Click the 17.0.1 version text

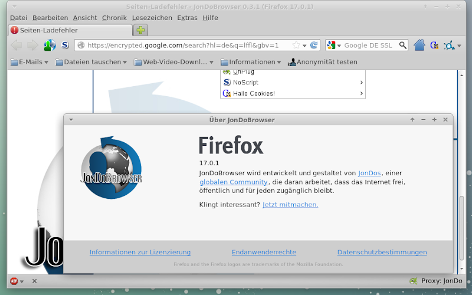(x=209, y=163)
